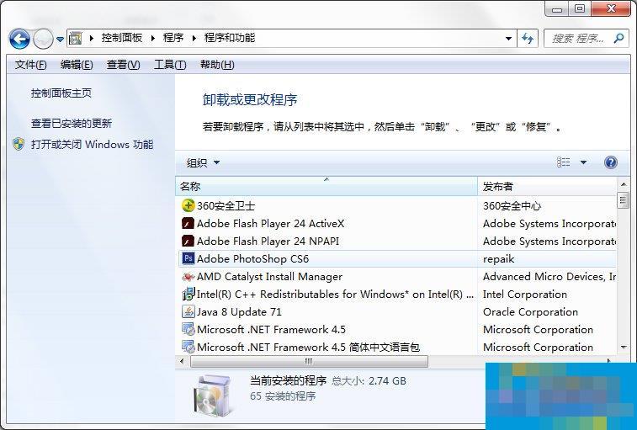Viewport: 637px width, 430px height.
Task: Open the 查看(V) menu
Action: coord(123,65)
